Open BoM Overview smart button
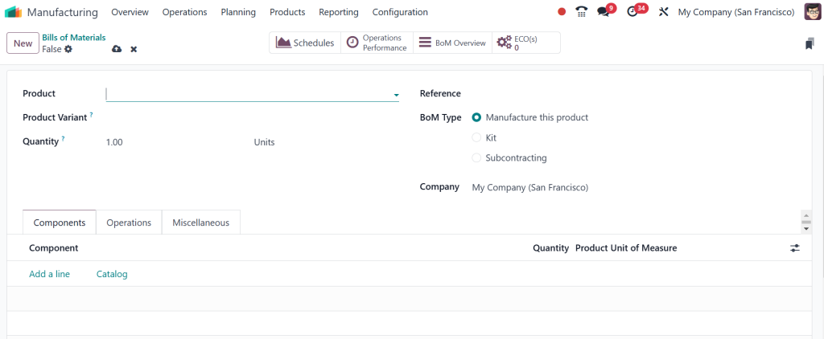 click(452, 43)
